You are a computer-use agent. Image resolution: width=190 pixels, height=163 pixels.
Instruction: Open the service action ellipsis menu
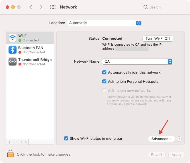(x=24, y=142)
